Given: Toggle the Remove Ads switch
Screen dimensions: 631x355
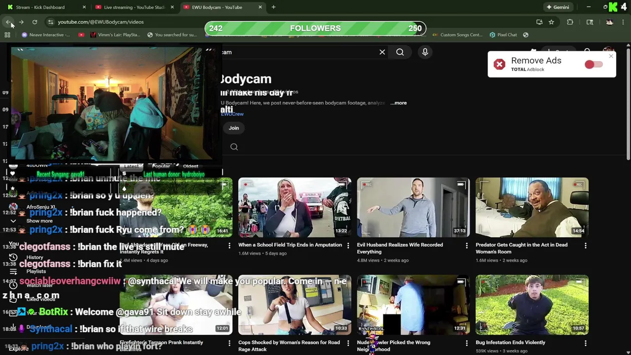Looking at the screenshot, I should (594, 65).
